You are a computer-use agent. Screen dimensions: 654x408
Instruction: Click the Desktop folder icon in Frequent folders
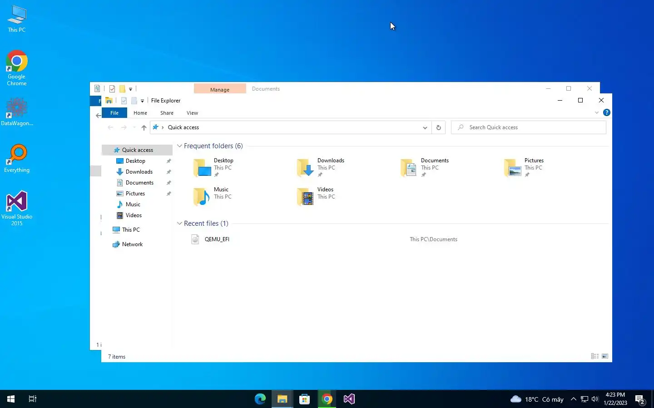pos(202,168)
